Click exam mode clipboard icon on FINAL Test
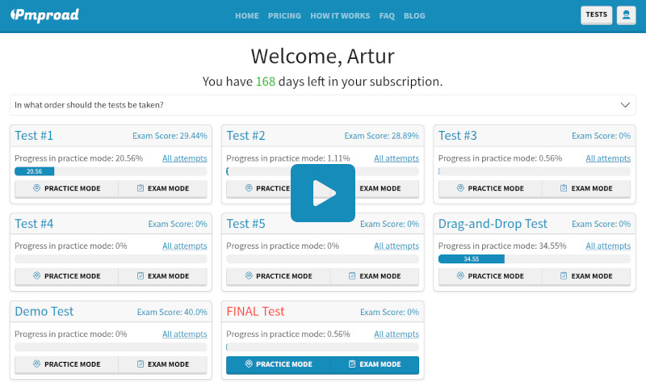The width and height of the screenshot is (646, 387). (351, 364)
